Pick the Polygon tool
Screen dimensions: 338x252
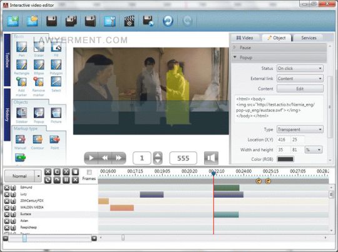(56, 64)
